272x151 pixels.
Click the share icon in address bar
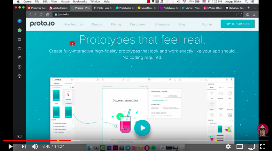coord(248,14)
